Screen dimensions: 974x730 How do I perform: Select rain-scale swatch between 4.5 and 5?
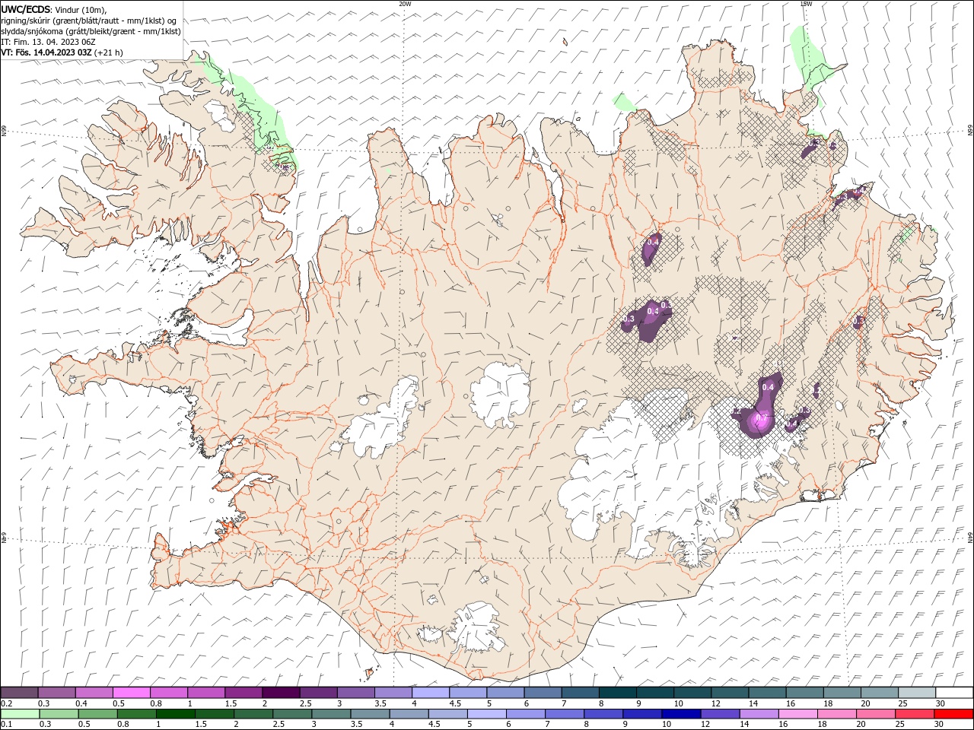pos(447,714)
